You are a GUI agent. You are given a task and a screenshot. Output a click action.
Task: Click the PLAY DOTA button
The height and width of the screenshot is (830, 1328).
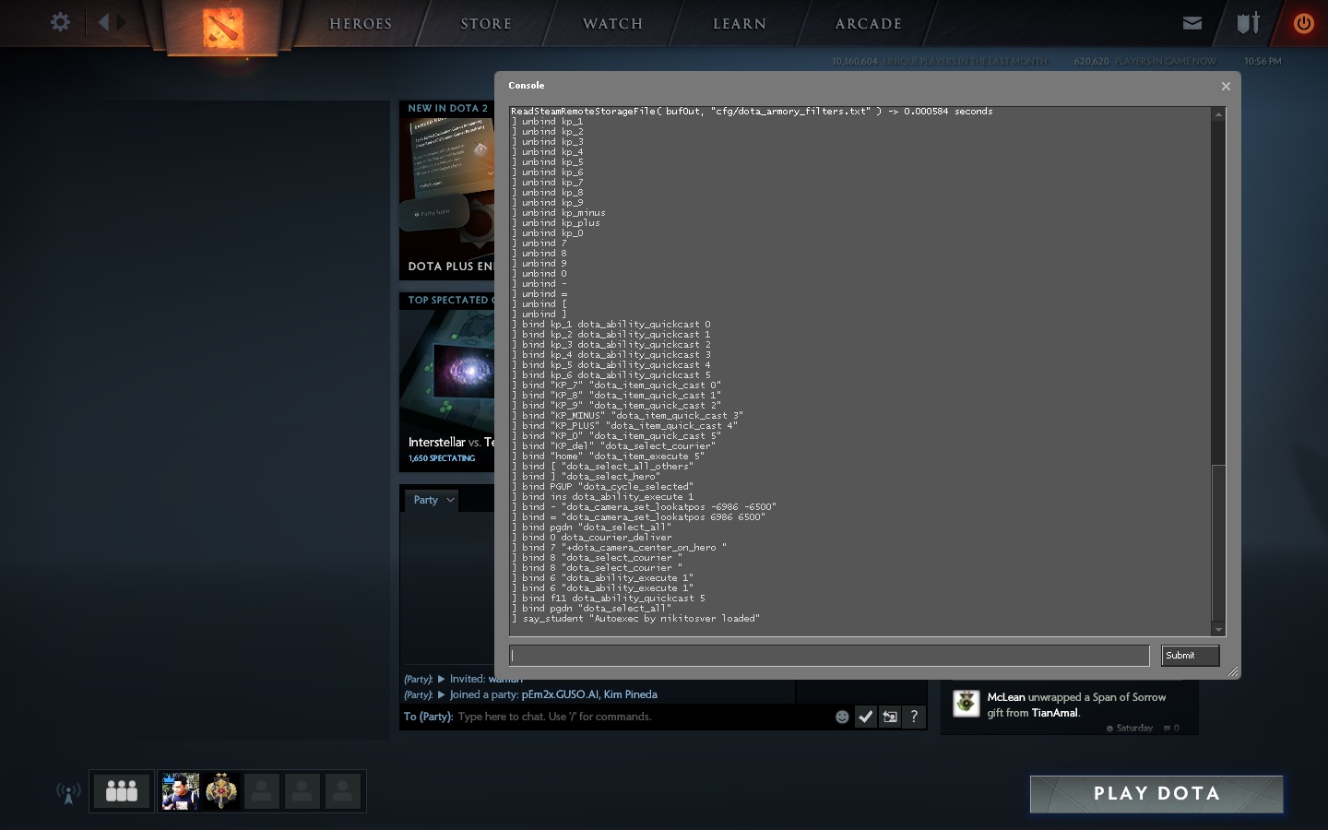pyautogui.click(x=1156, y=794)
